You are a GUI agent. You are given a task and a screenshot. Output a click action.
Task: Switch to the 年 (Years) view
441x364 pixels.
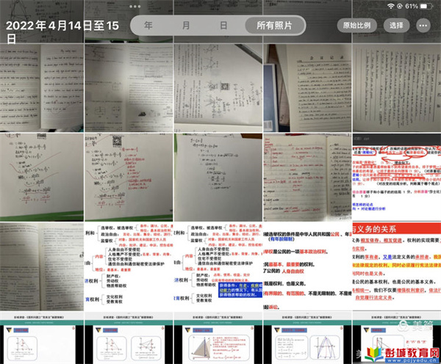point(148,26)
